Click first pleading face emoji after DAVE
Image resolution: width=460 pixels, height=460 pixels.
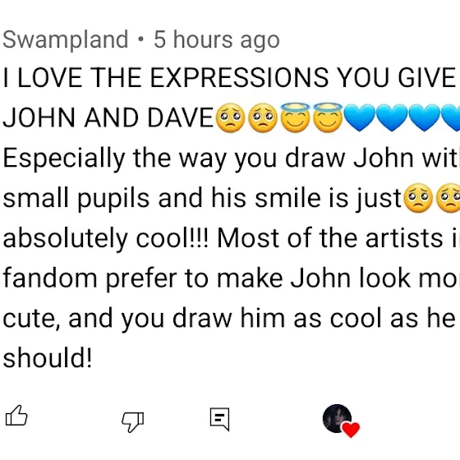tap(230, 118)
